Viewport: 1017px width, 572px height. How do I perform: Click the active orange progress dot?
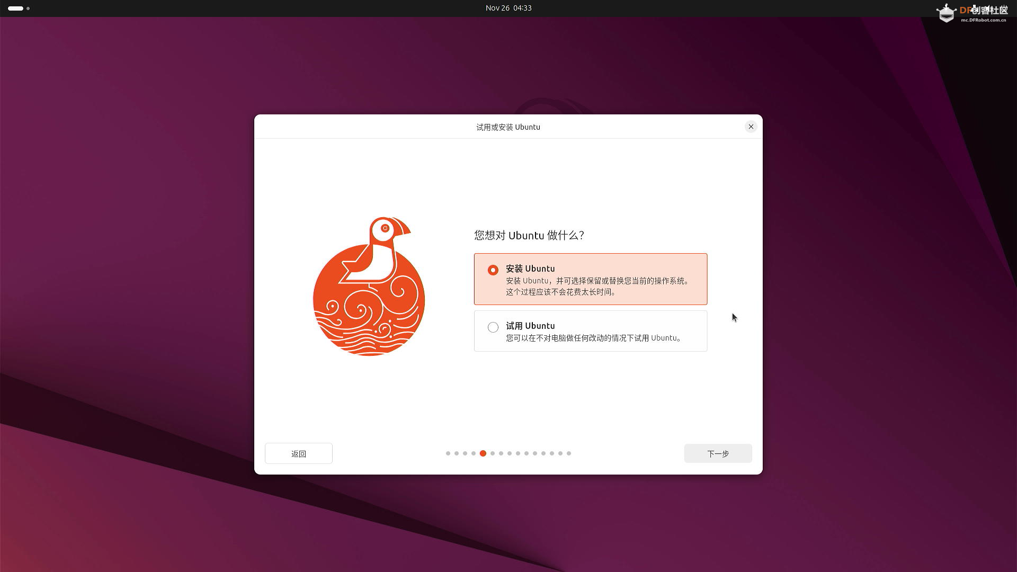pos(483,453)
